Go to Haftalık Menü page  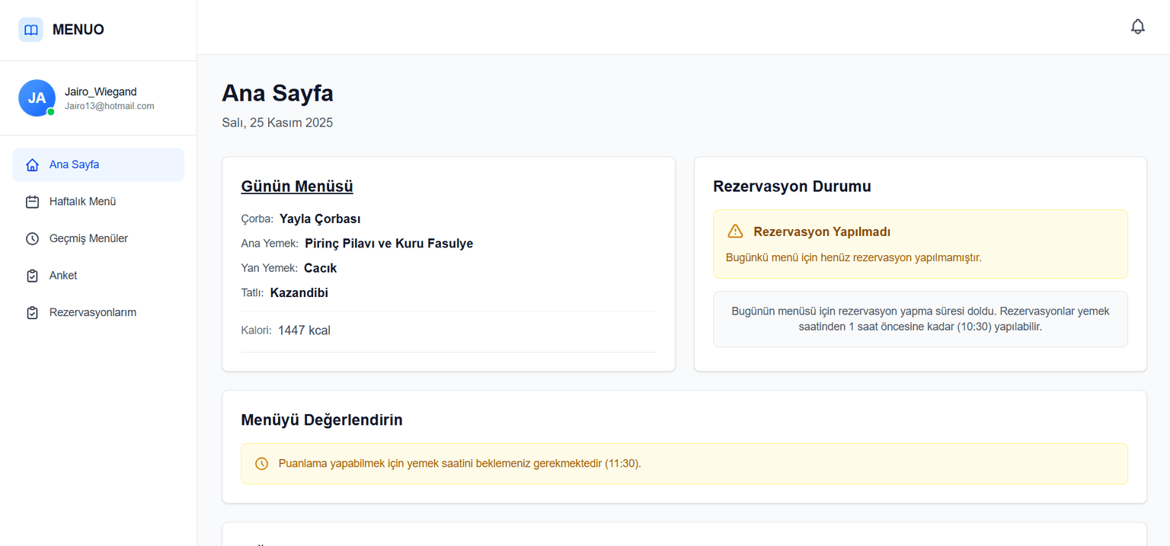(x=82, y=202)
